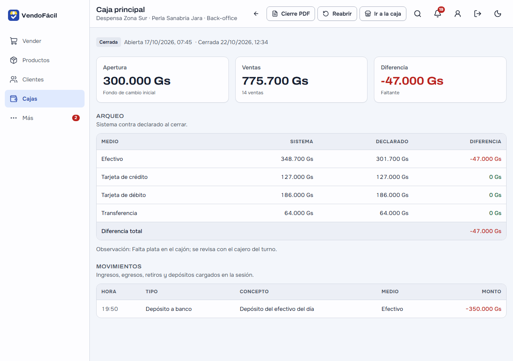This screenshot has height=361, width=513.
Task: Click Depósito del efectivo del día concept
Action: pyautogui.click(x=277, y=309)
